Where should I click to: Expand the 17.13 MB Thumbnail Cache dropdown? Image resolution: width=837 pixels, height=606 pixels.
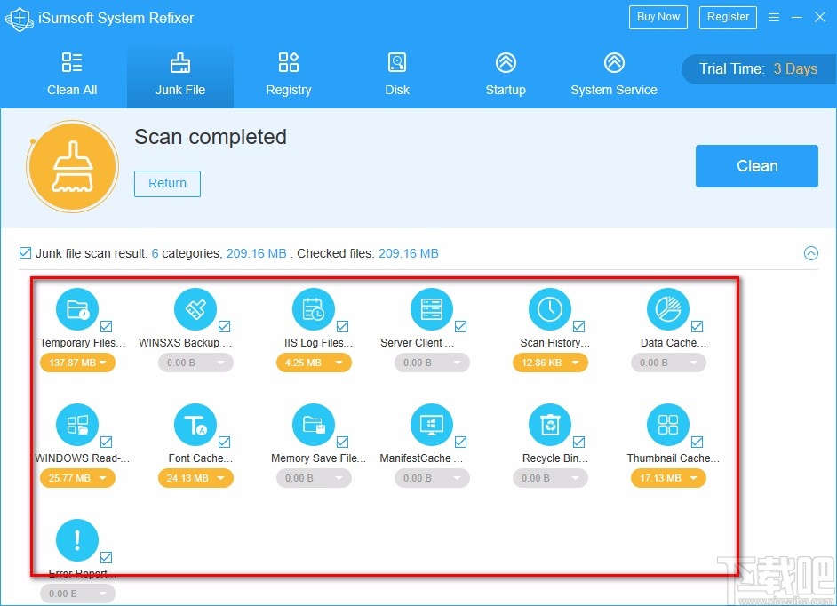pyautogui.click(x=668, y=478)
